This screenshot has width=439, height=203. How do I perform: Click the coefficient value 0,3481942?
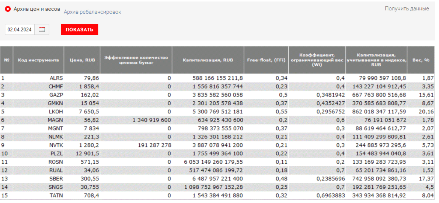coord(330,95)
